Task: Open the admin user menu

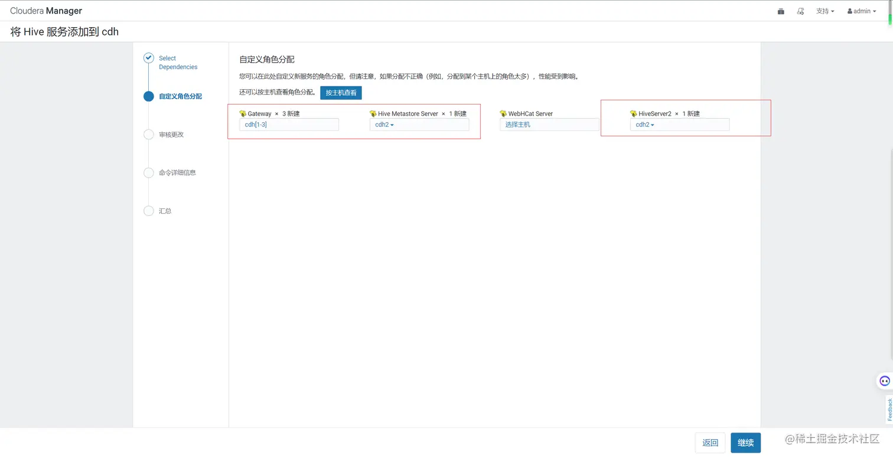Action: point(862,11)
